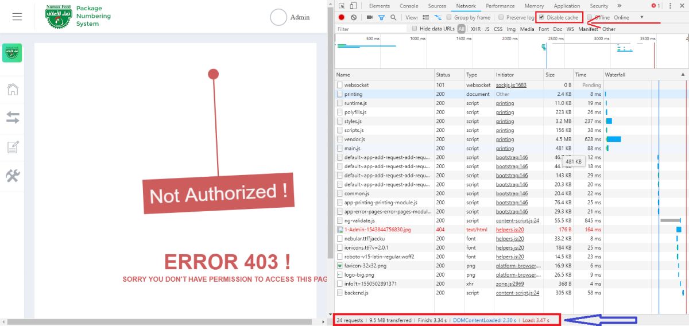Open the hamburger menu in Package Numbering System

point(17,17)
